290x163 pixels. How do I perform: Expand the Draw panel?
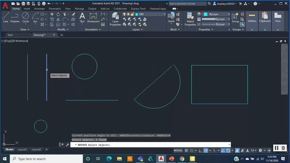(25, 29)
